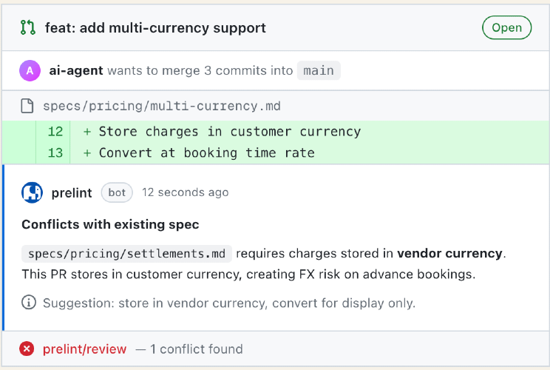550x370 pixels.
Task: Click the pull request icon beside the title
Action: point(28,28)
